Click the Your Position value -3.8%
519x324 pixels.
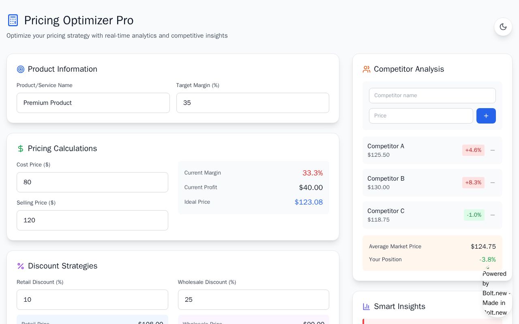click(x=487, y=260)
